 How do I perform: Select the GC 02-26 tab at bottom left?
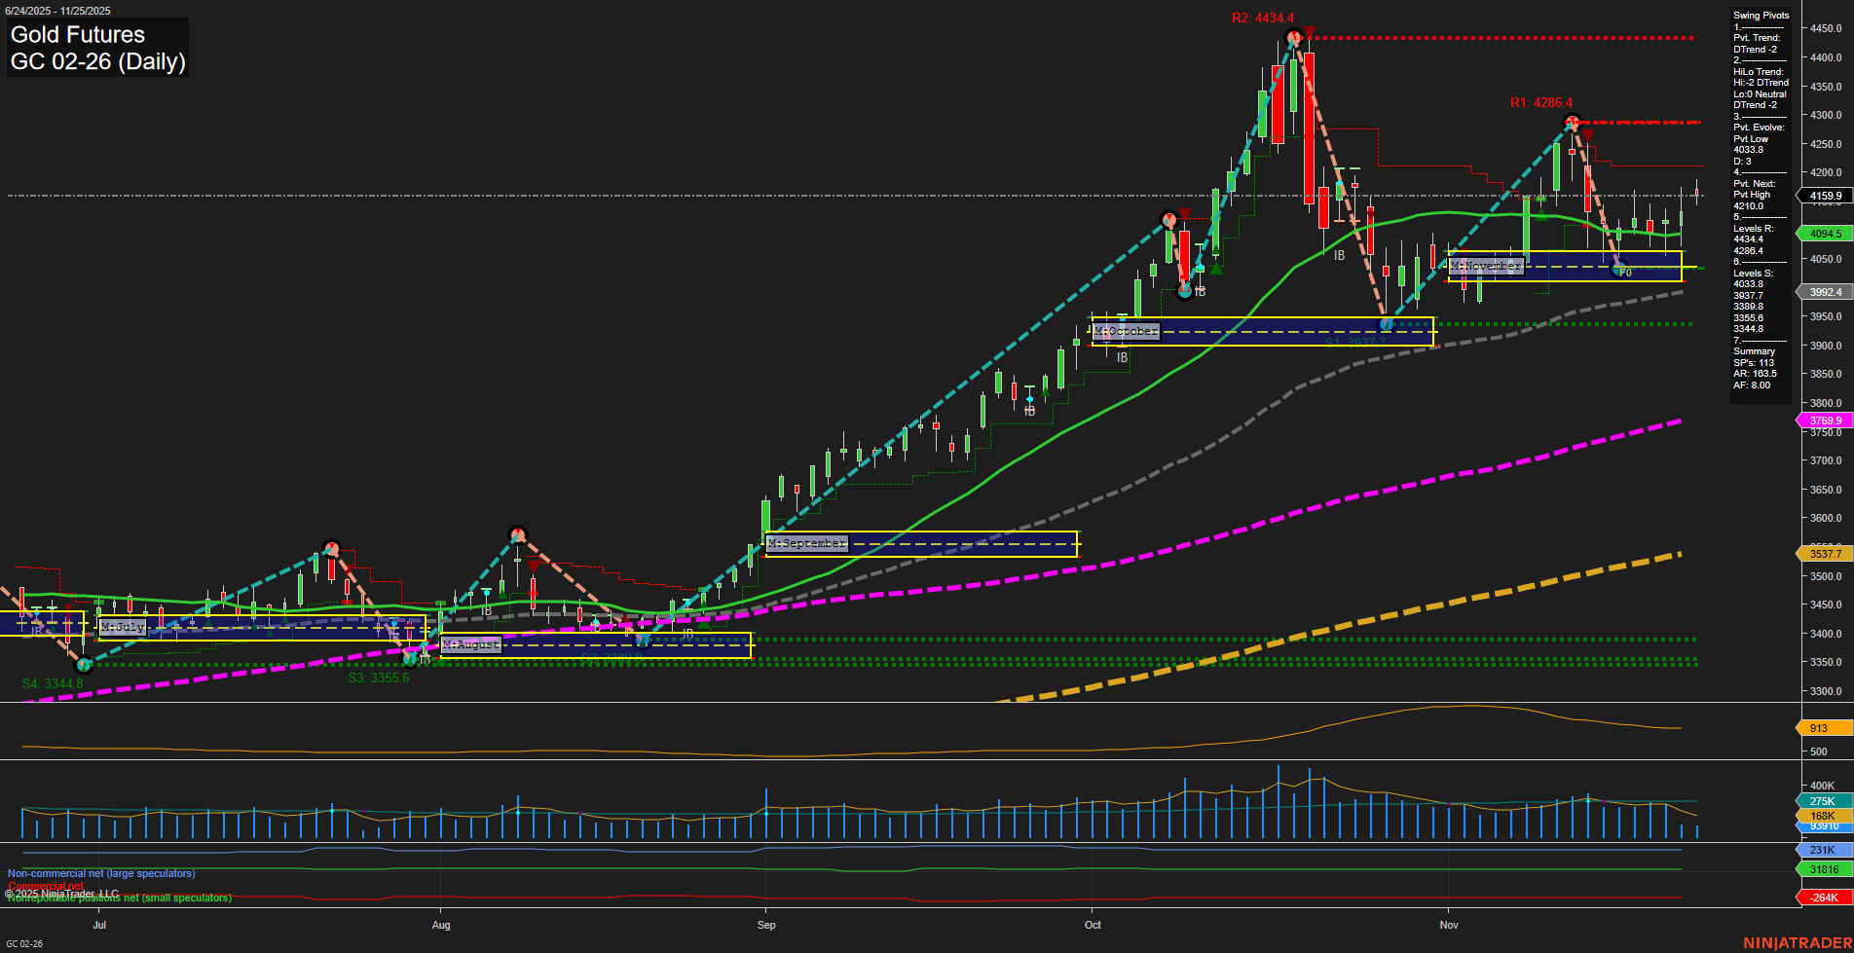tap(23, 943)
